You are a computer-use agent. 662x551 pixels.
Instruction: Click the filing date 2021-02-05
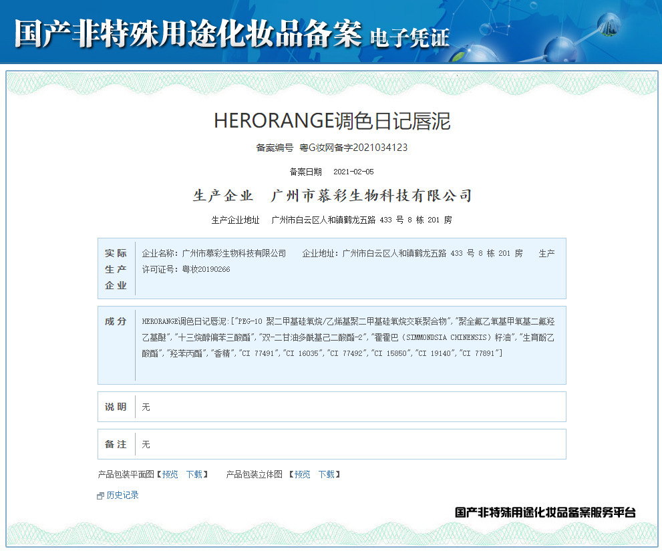coord(353,172)
